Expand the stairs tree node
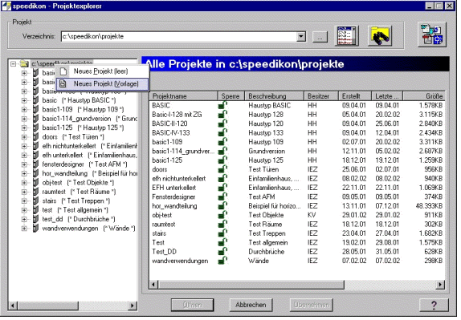461x320 pixels. (x=24, y=201)
